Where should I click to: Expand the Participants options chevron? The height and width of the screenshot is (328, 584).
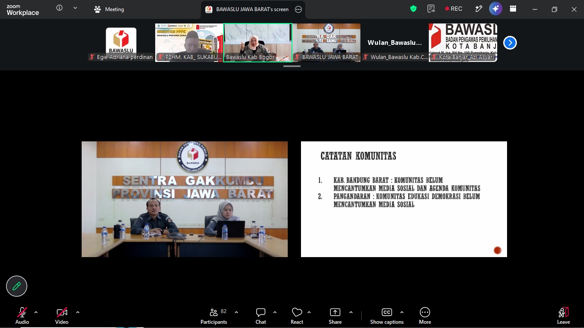236,312
